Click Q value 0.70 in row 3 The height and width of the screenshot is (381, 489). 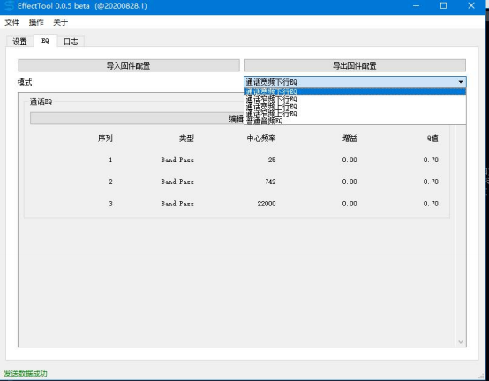[x=431, y=204]
